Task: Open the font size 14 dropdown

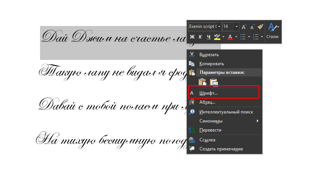Action: 236,27
